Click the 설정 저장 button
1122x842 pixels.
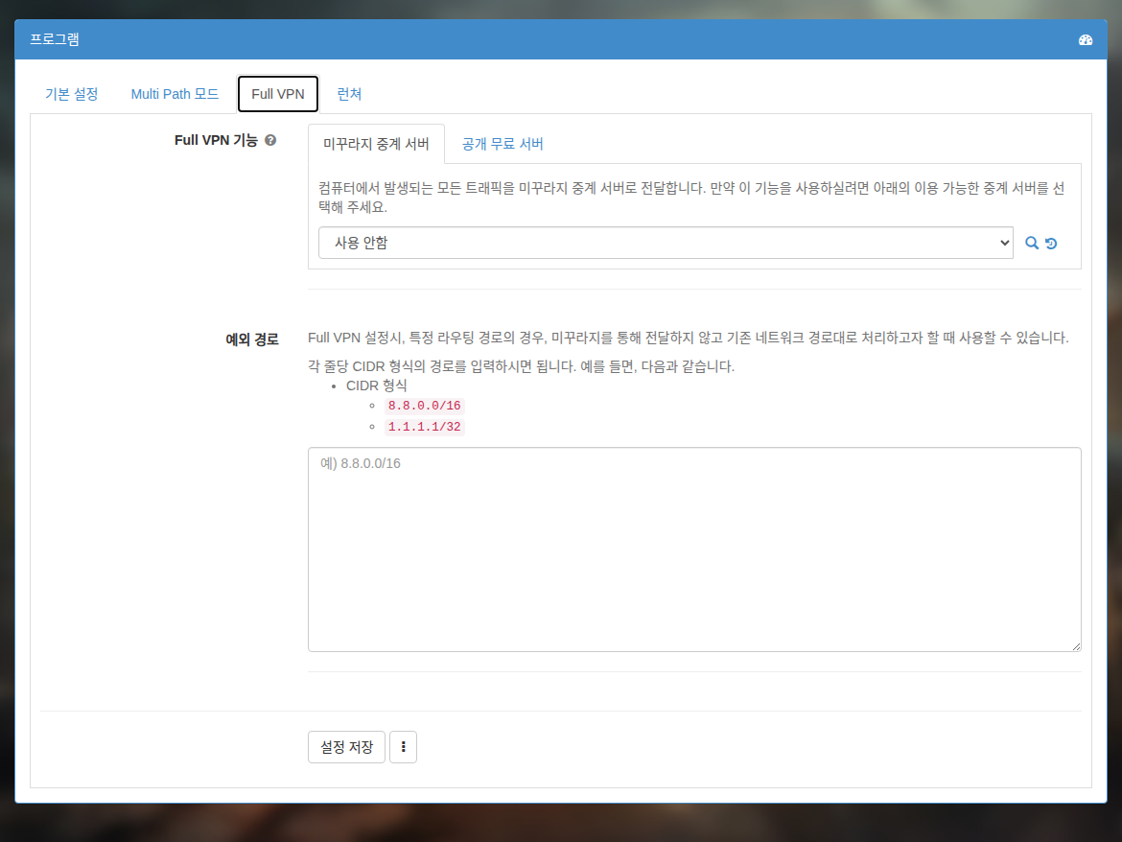click(346, 747)
